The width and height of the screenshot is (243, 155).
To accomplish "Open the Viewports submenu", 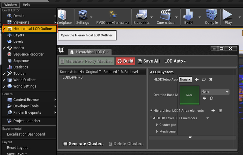I will 29,22.
